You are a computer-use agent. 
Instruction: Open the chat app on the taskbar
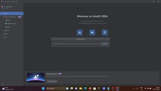pyautogui.click(x=76, y=88)
